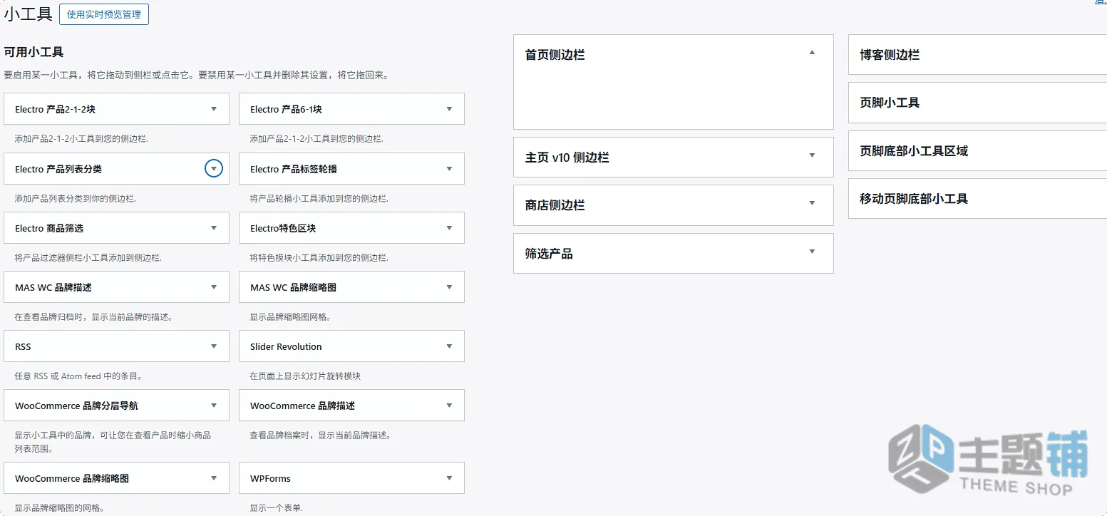
Task: Expand the 筛选产品 area arrow
Action: coord(812,252)
